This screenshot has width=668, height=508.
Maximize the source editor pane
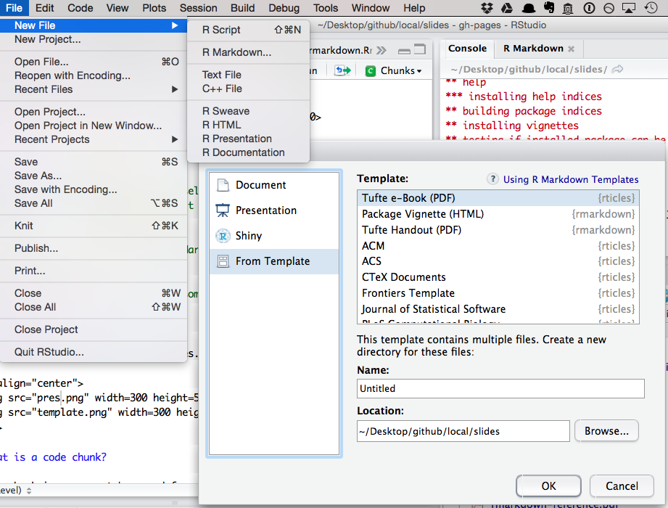click(420, 50)
